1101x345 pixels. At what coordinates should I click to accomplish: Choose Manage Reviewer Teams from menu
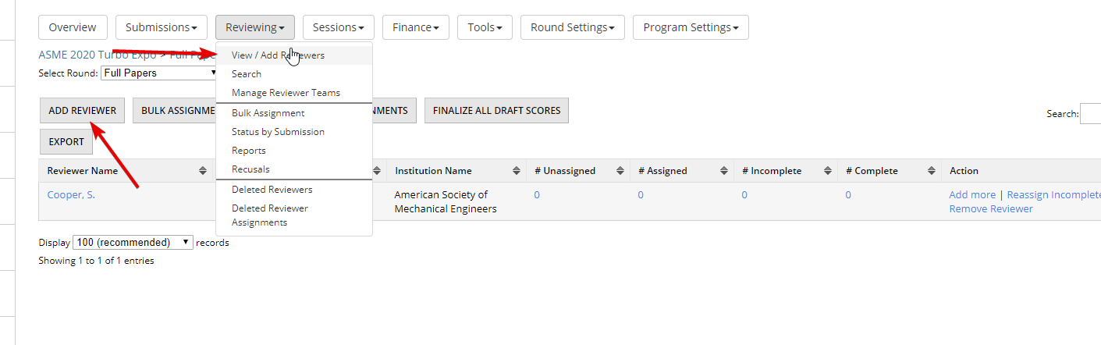(x=286, y=93)
